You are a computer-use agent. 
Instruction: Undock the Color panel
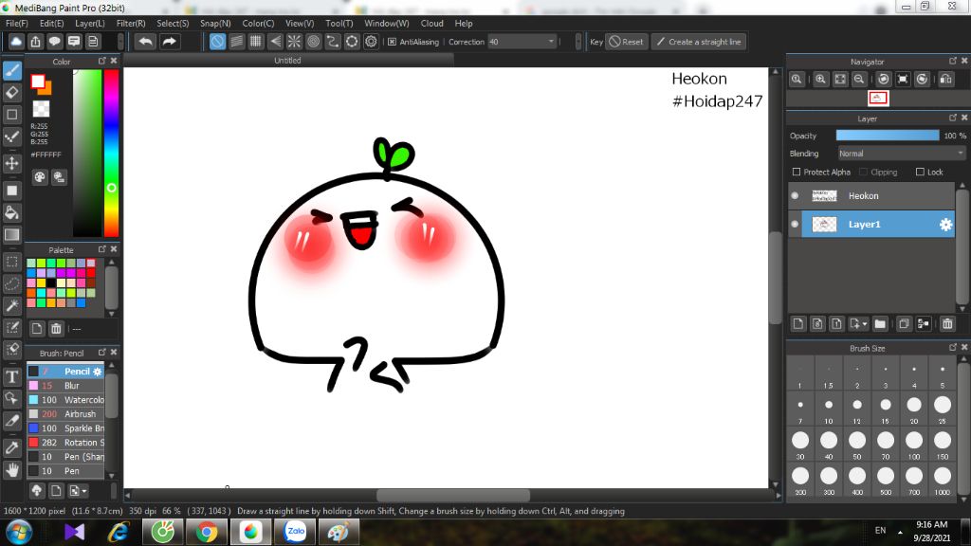[x=102, y=61]
